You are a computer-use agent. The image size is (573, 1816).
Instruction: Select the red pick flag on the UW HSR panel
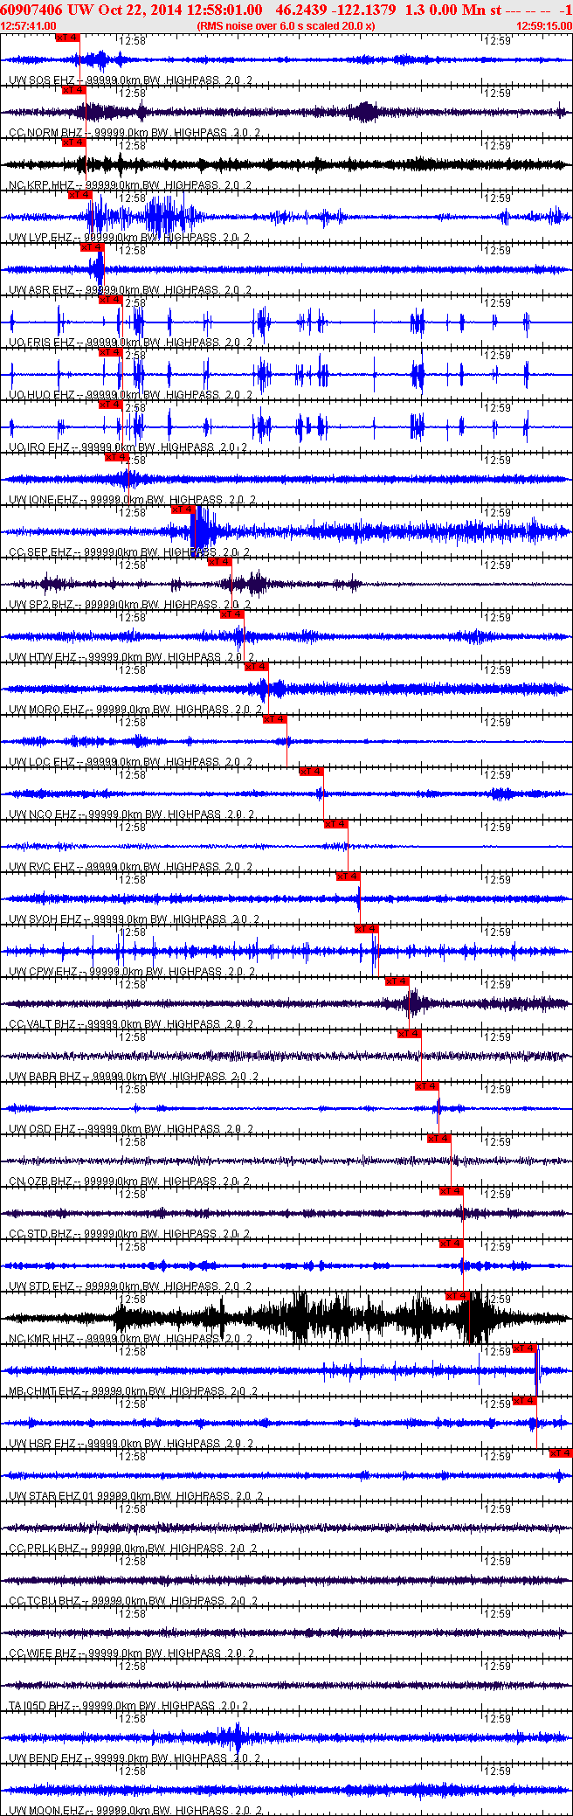pyautogui.click(x=525, y=1400)
